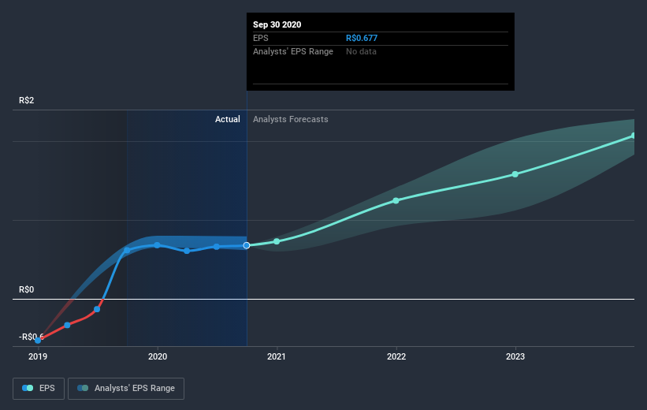Click the 2023 x-axis label
The width and height of the screenshot is (647, 410).
pyautogui.click(x=515, y=356)
